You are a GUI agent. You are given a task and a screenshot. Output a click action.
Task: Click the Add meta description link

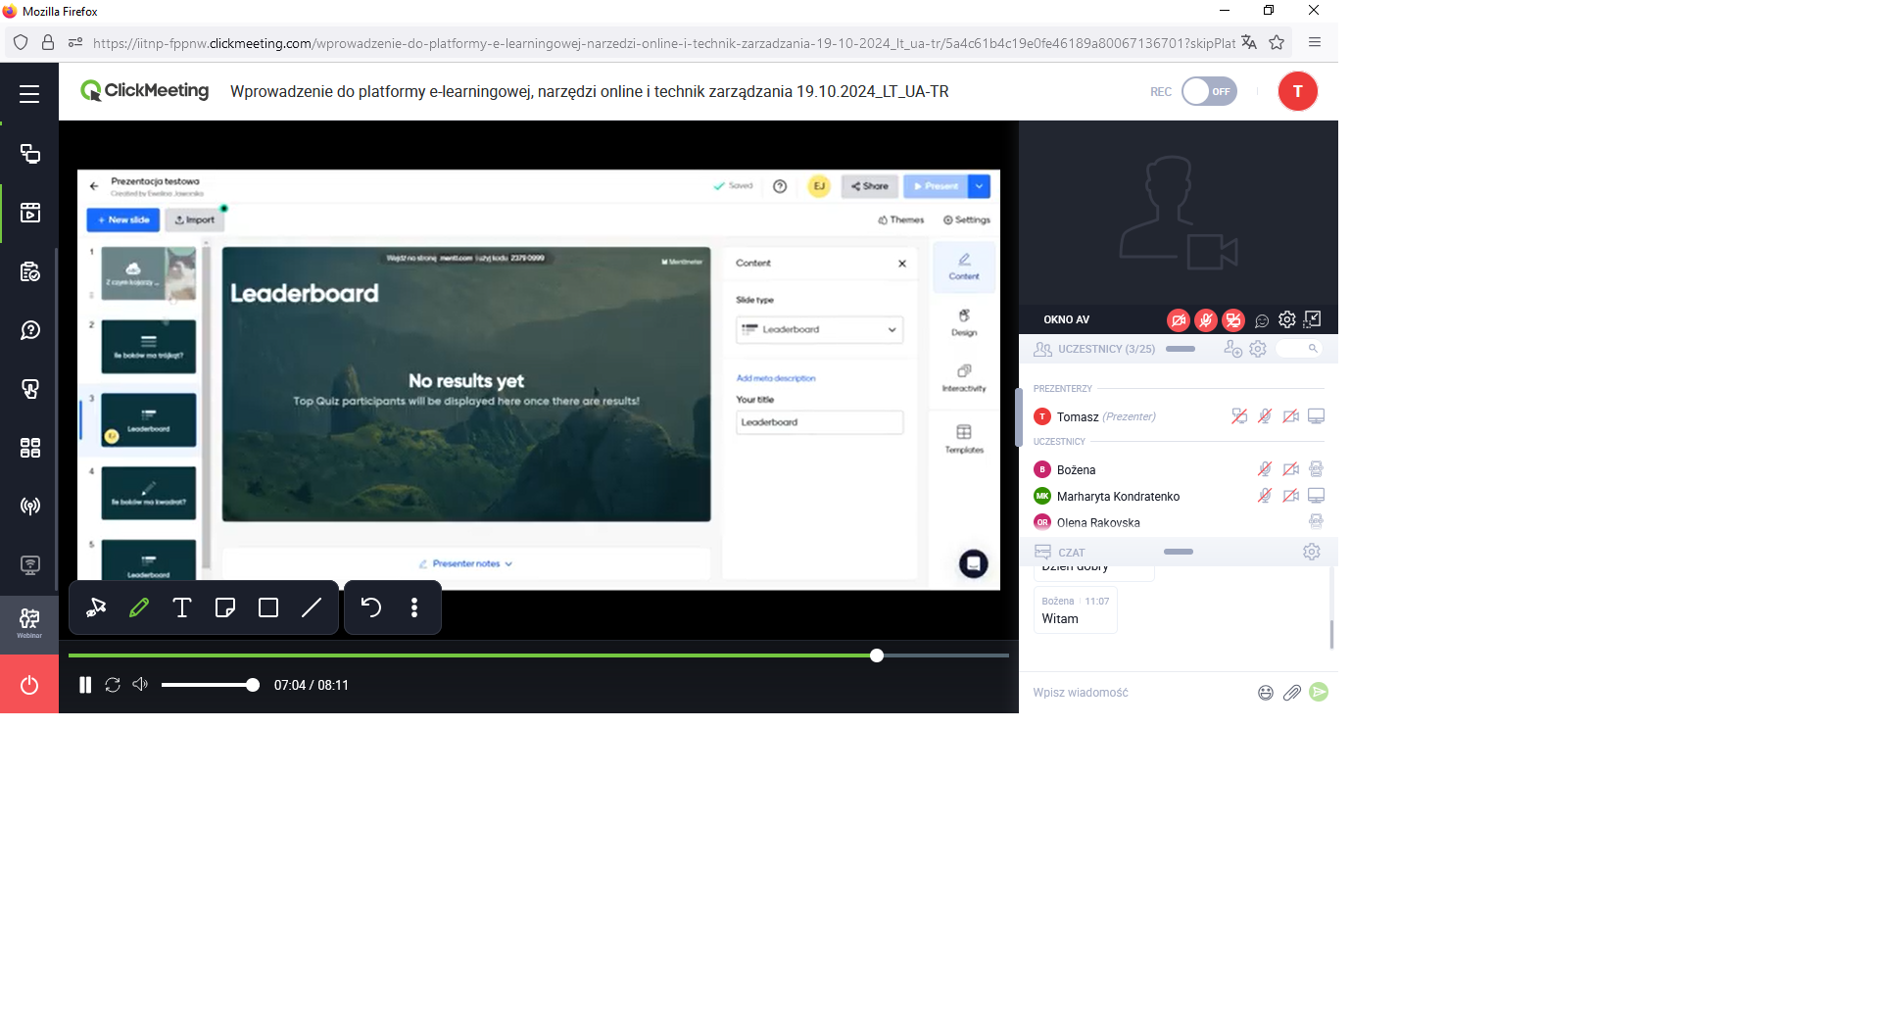776,378
